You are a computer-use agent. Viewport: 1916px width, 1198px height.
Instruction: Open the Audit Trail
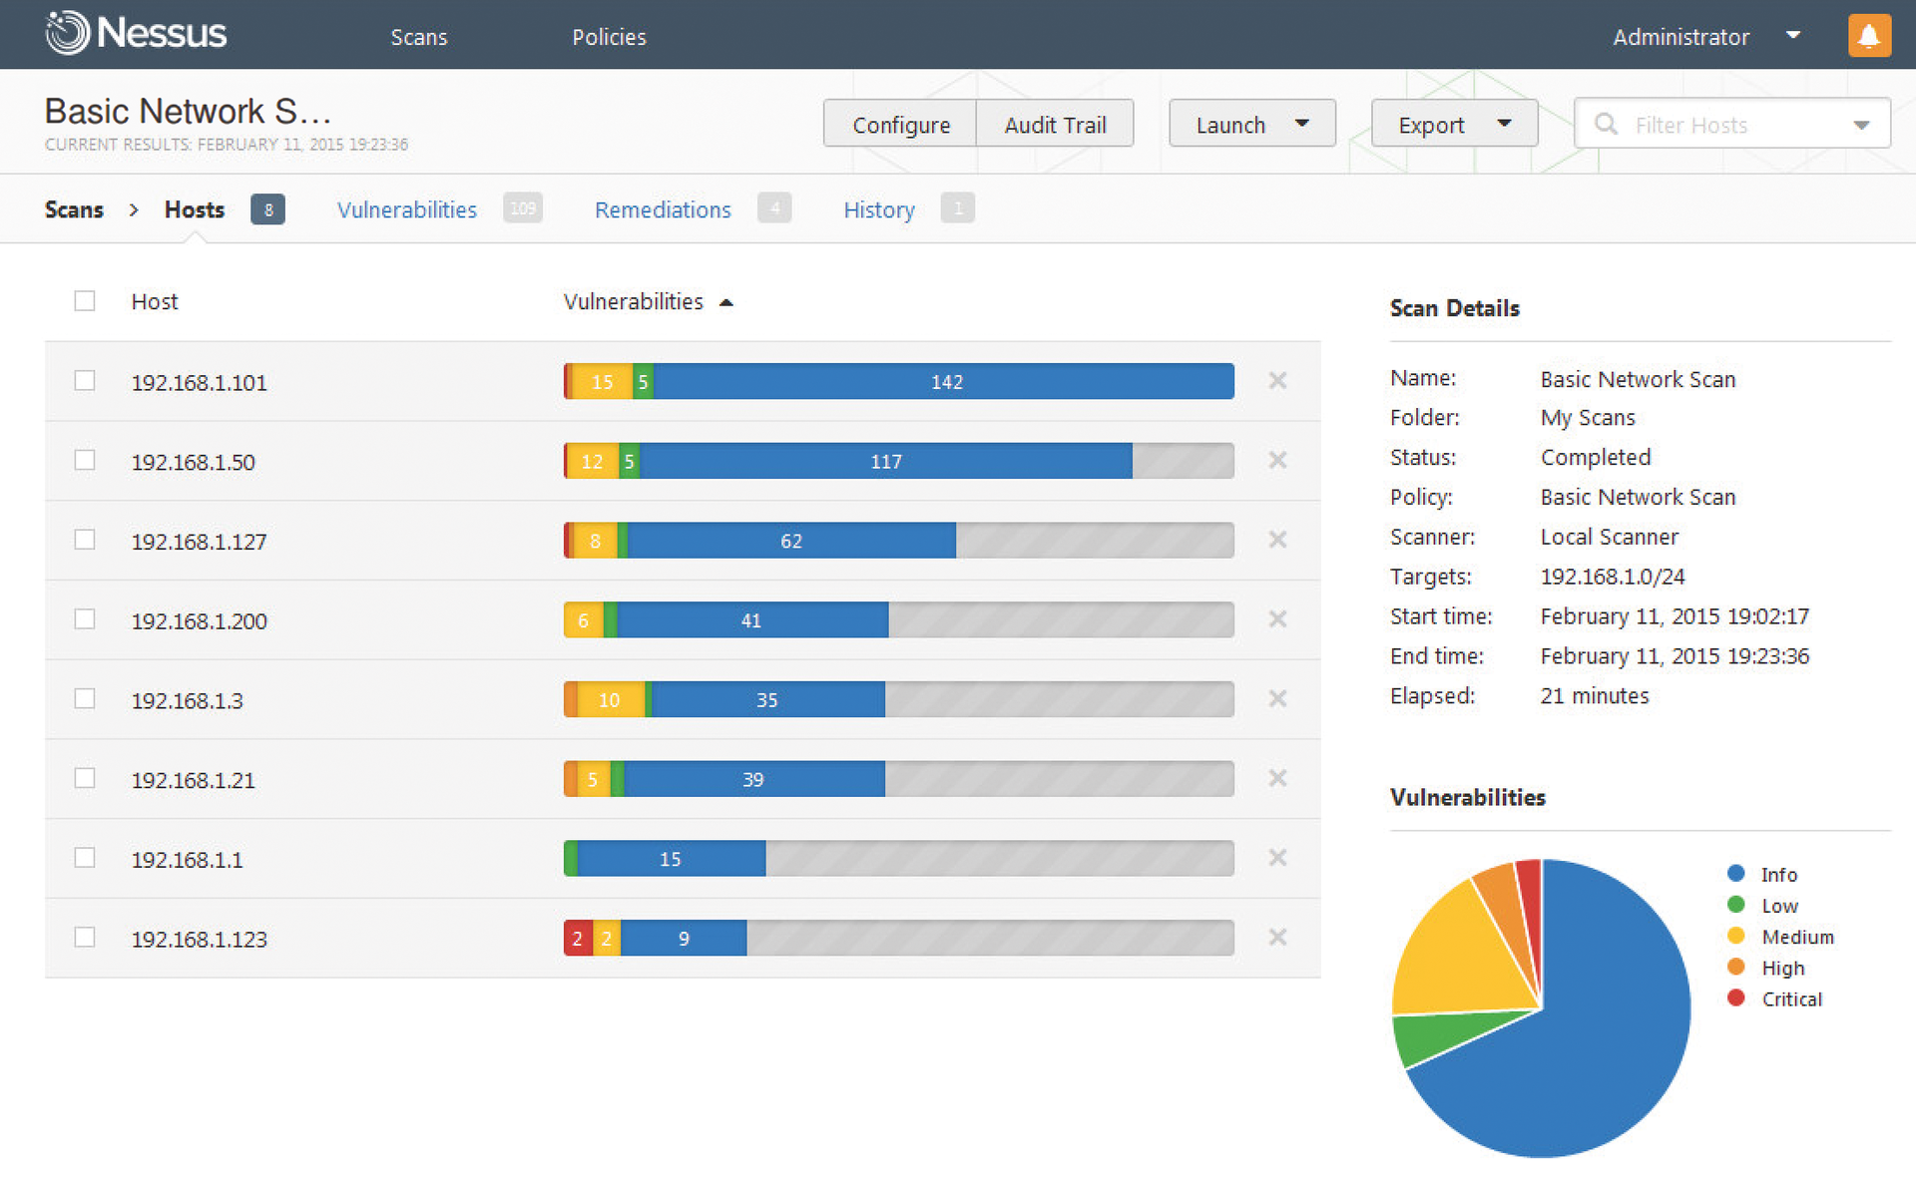(1055, 124)
